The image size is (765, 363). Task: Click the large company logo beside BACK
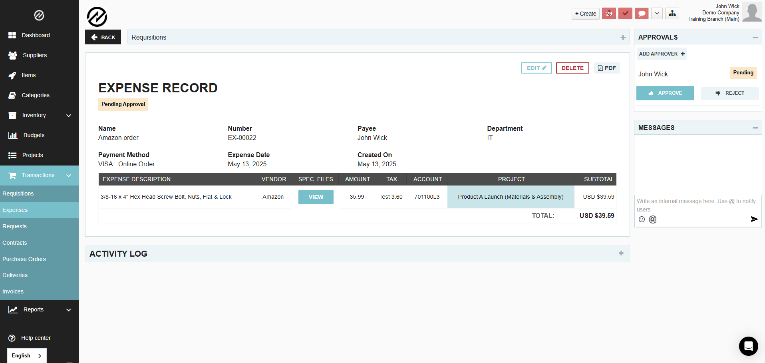coord(97,17)
